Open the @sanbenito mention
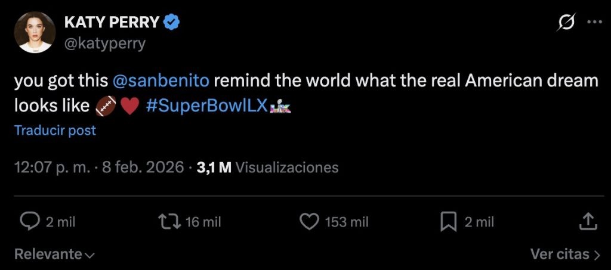 point(161,81)
